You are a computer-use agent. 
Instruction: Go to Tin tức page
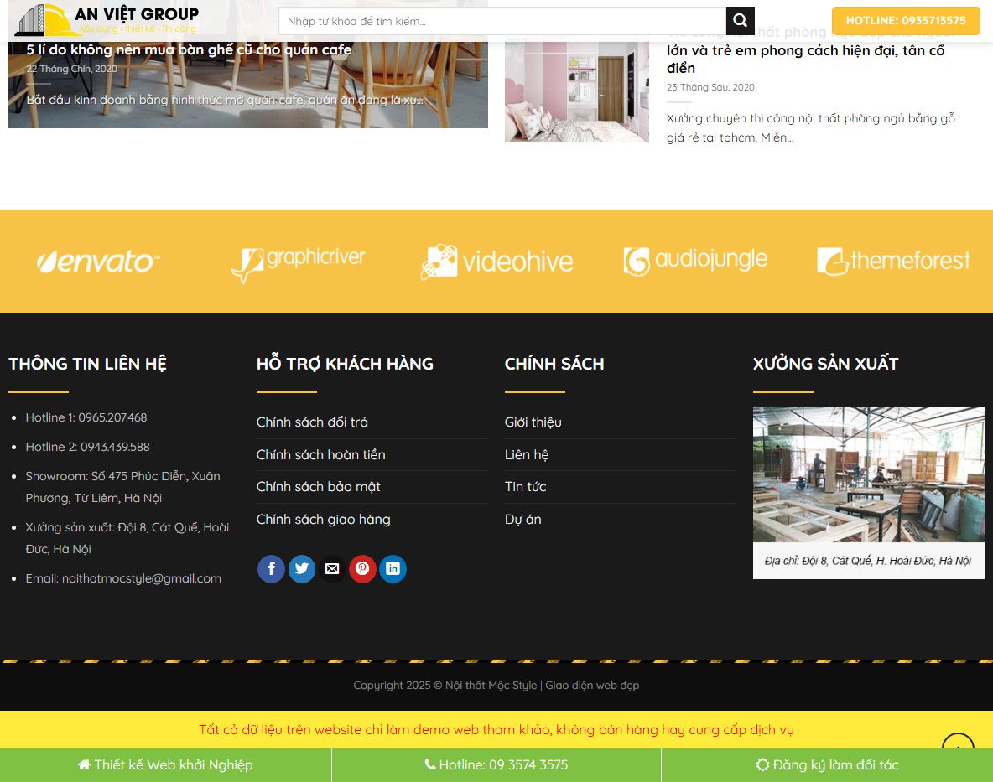[x=525, y=486]
